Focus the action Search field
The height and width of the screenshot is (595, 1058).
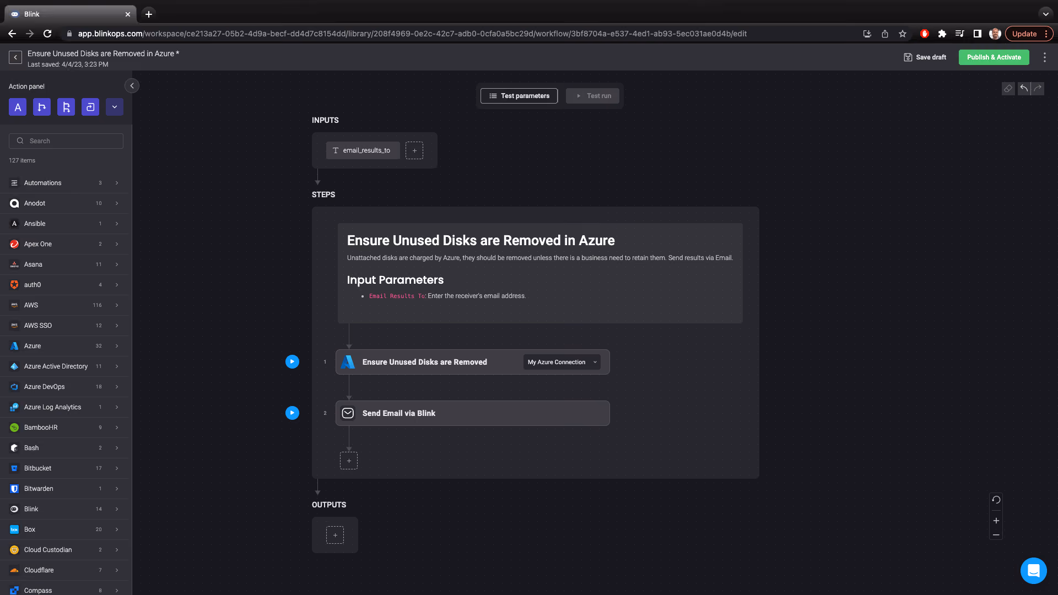[66, 141]
